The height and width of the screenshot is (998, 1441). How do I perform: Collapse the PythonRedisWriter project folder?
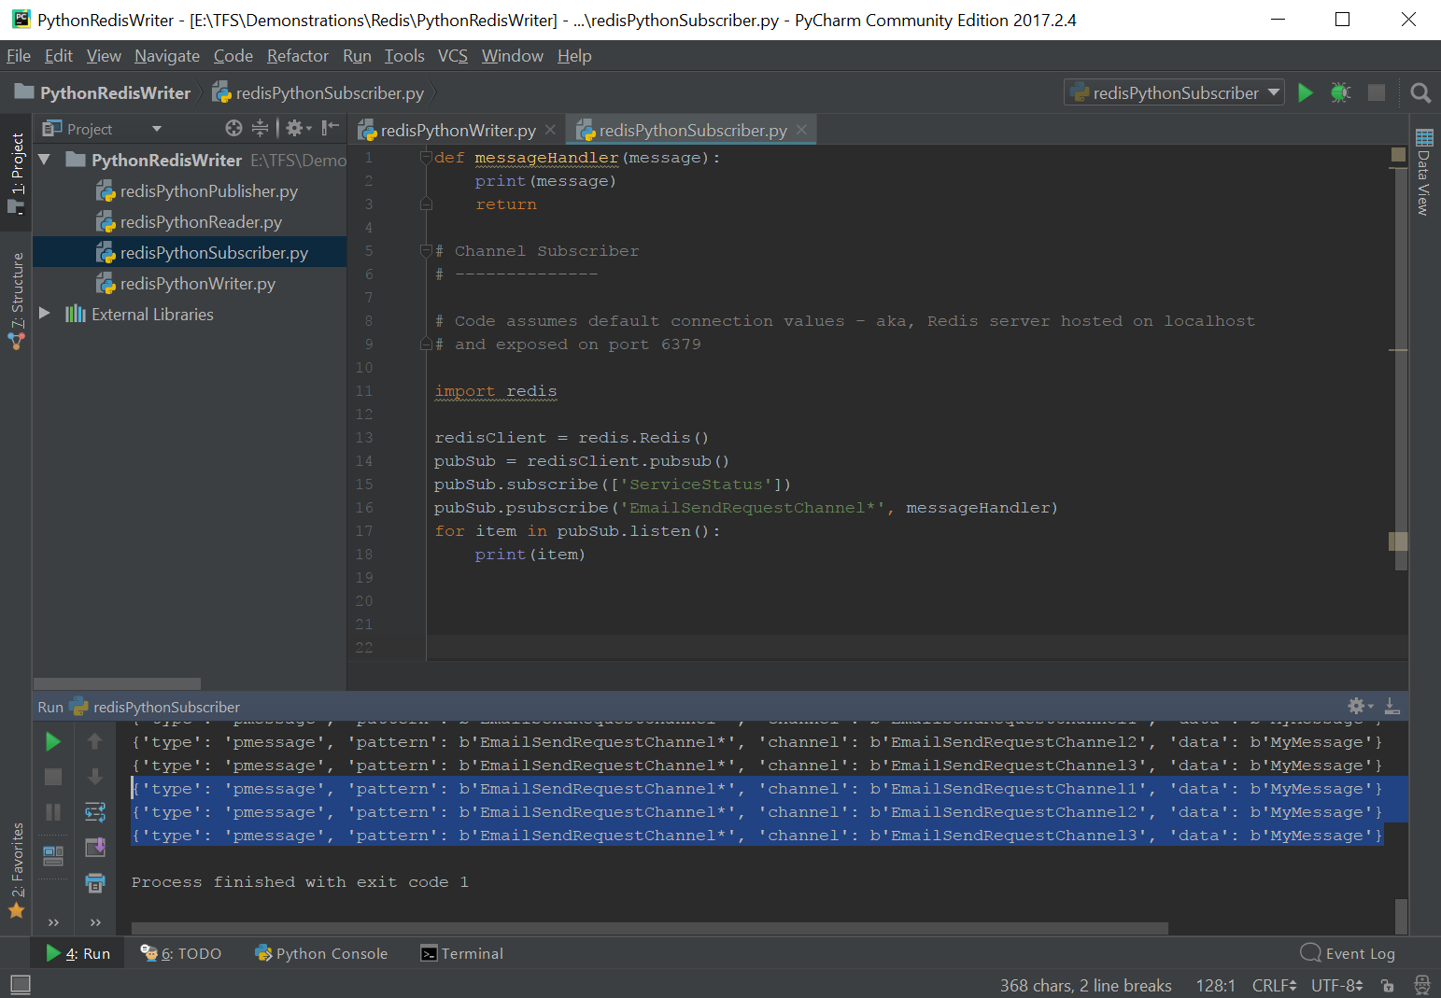pyautogui.click(x=44, y=160)
